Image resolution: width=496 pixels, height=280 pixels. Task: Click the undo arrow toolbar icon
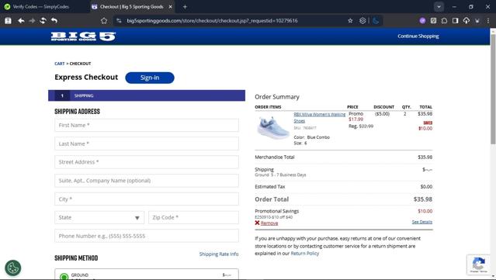tap(54, 20)
